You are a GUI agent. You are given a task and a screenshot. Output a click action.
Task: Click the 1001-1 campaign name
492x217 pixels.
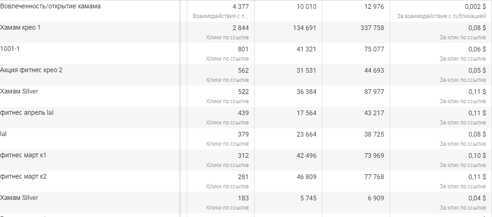point(10,49)
